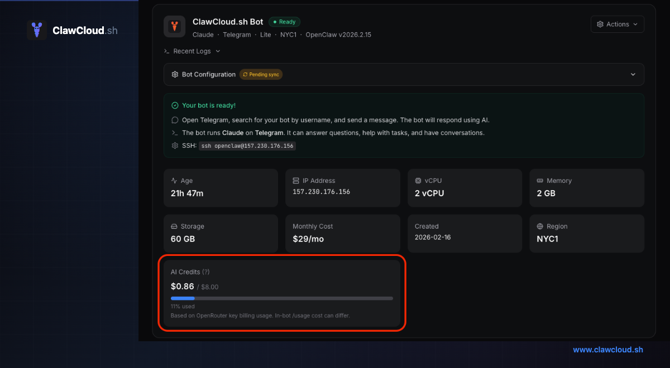
Task: Click the bot avatar icon
Action: tap(174, 26)
